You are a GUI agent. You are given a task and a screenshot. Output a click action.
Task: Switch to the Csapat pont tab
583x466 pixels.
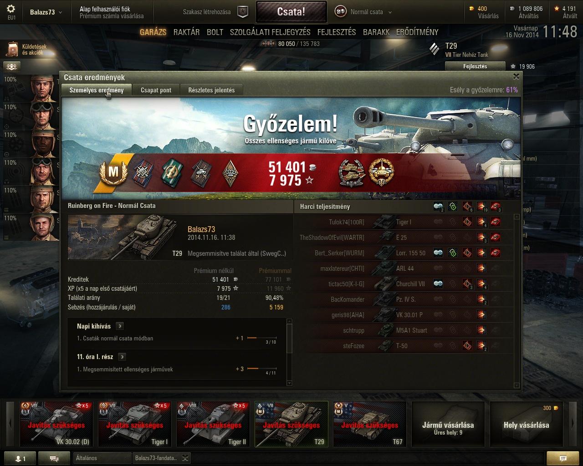(x=156, y=90)
